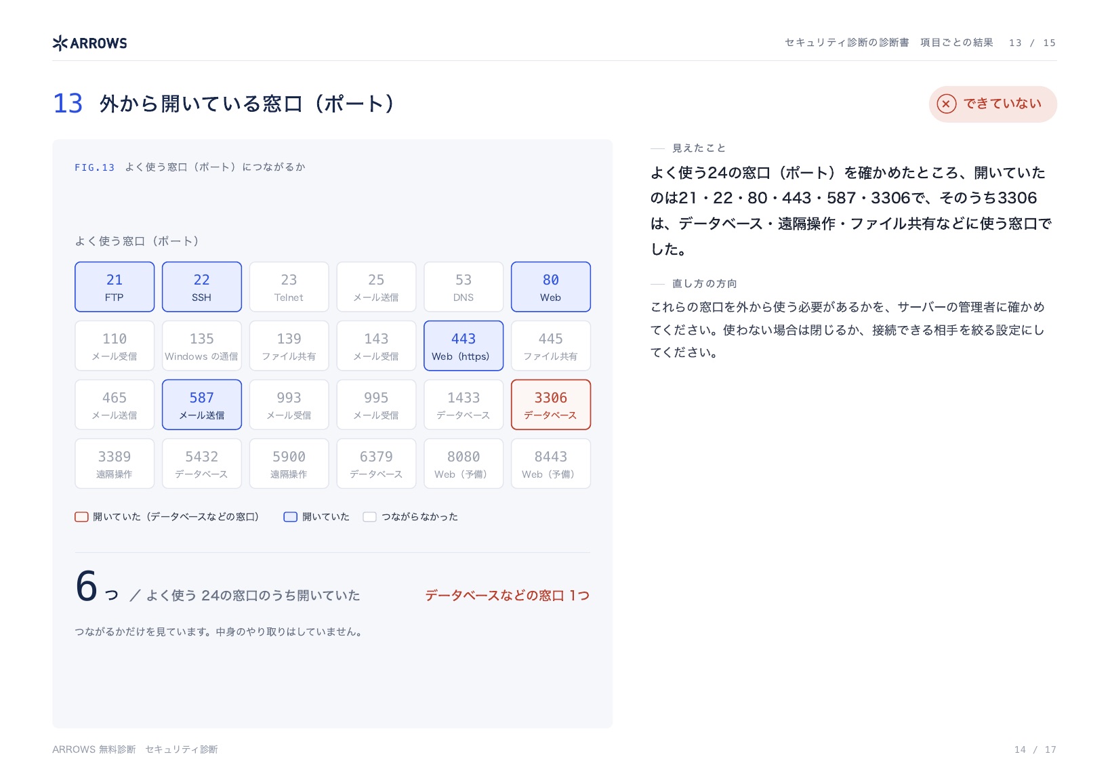Click the port 143 メール受信 tile
The width and height of the screenshot is (1110, 784).
tap(376, 346)
